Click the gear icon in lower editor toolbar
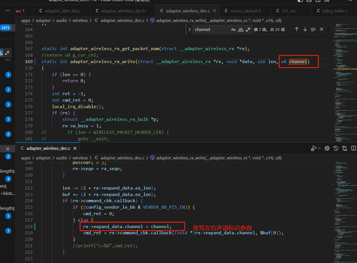Image resolution: width=357 pixels, height=263 pixels. (327, 148)
